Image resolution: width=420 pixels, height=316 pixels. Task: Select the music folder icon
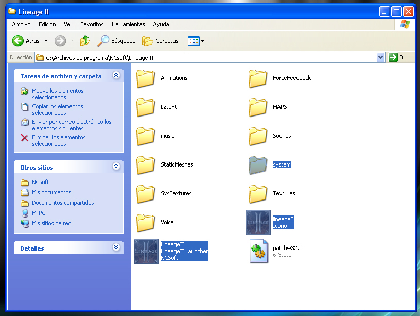[x=146, y=136]
